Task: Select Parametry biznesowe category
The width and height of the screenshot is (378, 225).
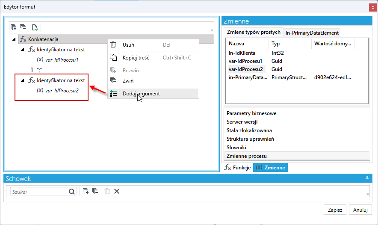Action: point(297,113)
